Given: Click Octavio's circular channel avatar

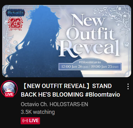Looking at the screenshot, I should tap(9, 89).
